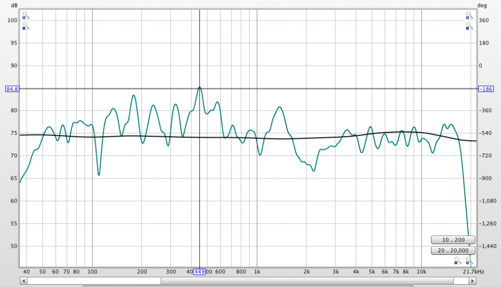501x287 pixels.
Task: Set frequency range to 20 .. 20,000
Action: coord(453,251)
